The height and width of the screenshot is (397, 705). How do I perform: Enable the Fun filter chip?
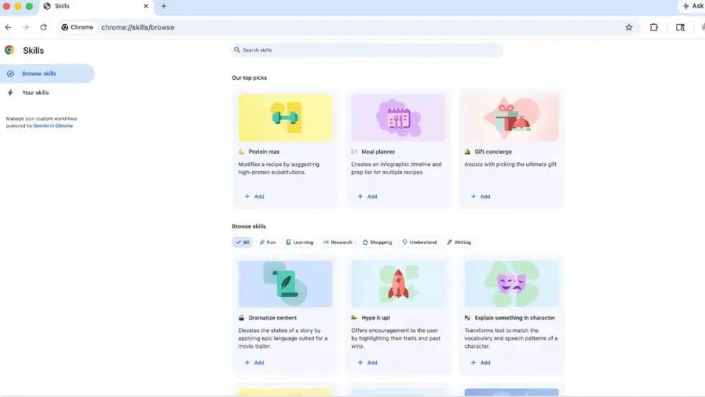[x=268, y=242]
